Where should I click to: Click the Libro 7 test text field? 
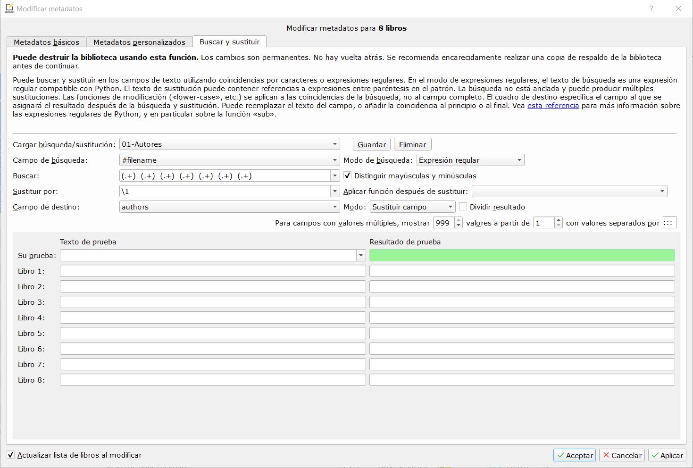point(213,364)
